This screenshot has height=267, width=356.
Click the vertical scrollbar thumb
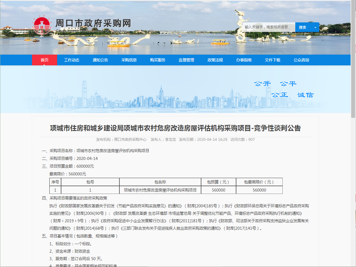tap(353, 60)
